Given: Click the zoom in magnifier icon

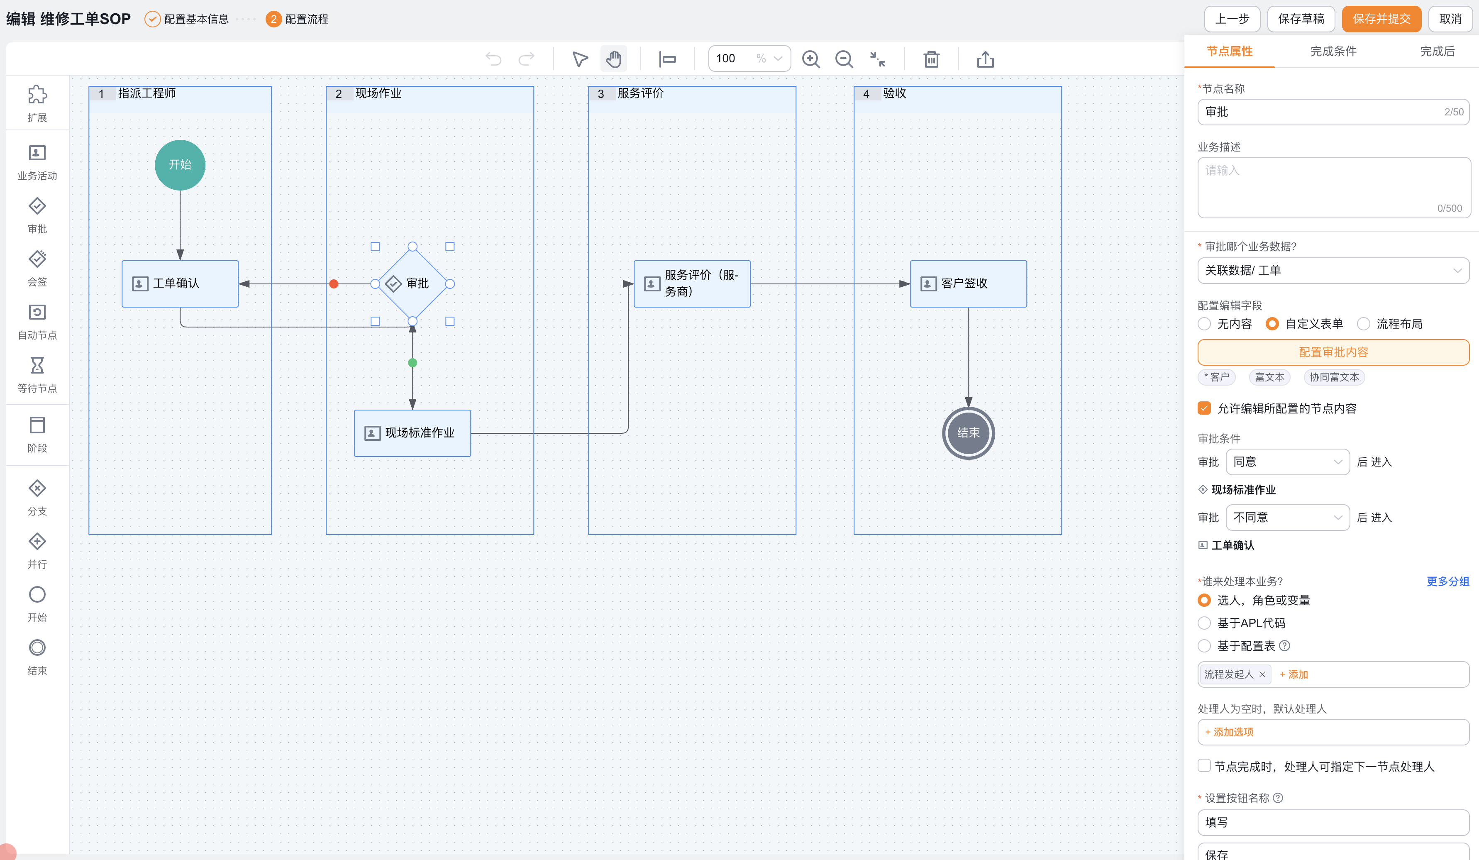Looking at the screenshot, I should [810, 59].
